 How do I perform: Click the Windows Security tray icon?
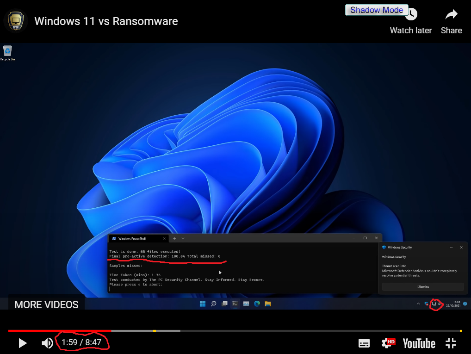pyautogui.click(x=426, y=304)
